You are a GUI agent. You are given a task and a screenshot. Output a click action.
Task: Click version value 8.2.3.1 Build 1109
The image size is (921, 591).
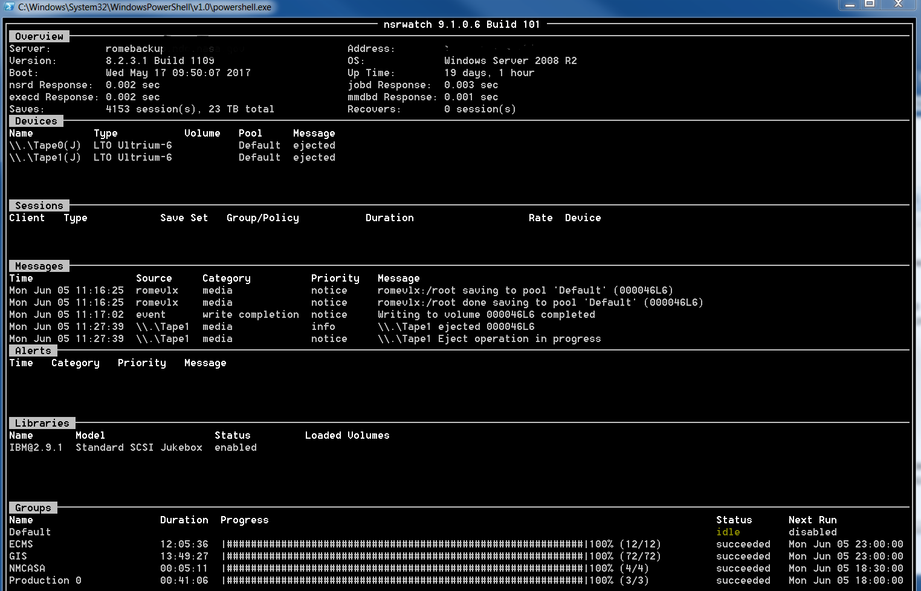[160, 60]
